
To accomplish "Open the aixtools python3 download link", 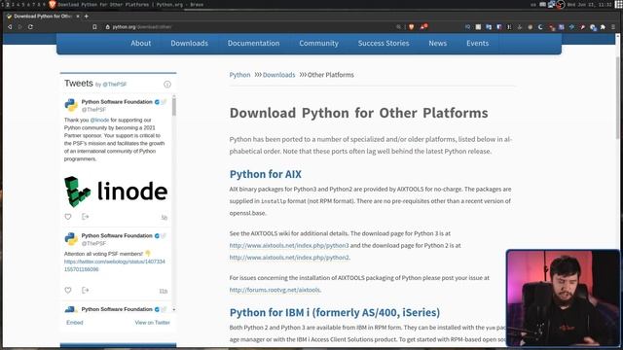I will [289, 246].
